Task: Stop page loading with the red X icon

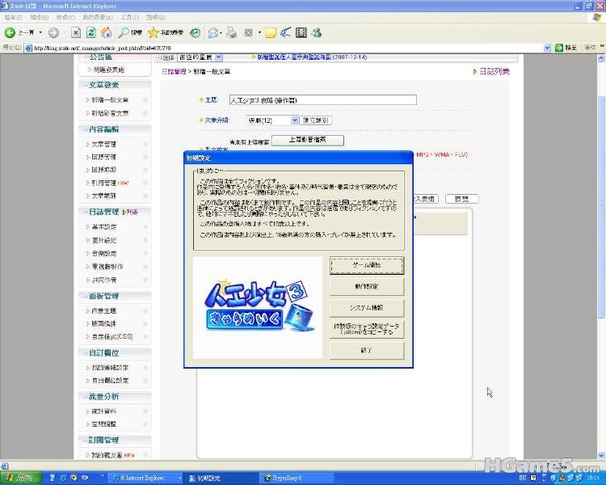Action: (x=76, y=33)
